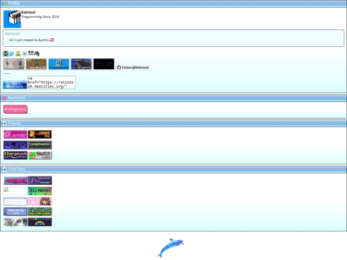Click the jumping dolphin image at page bottom

pyautogui.click(x=170, y=248)
